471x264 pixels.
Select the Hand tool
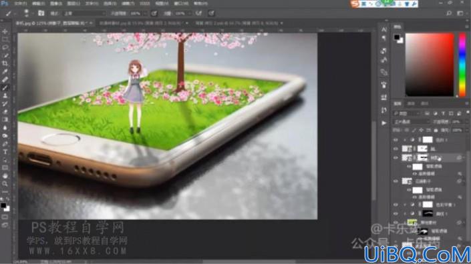click(x=5, y=176)
